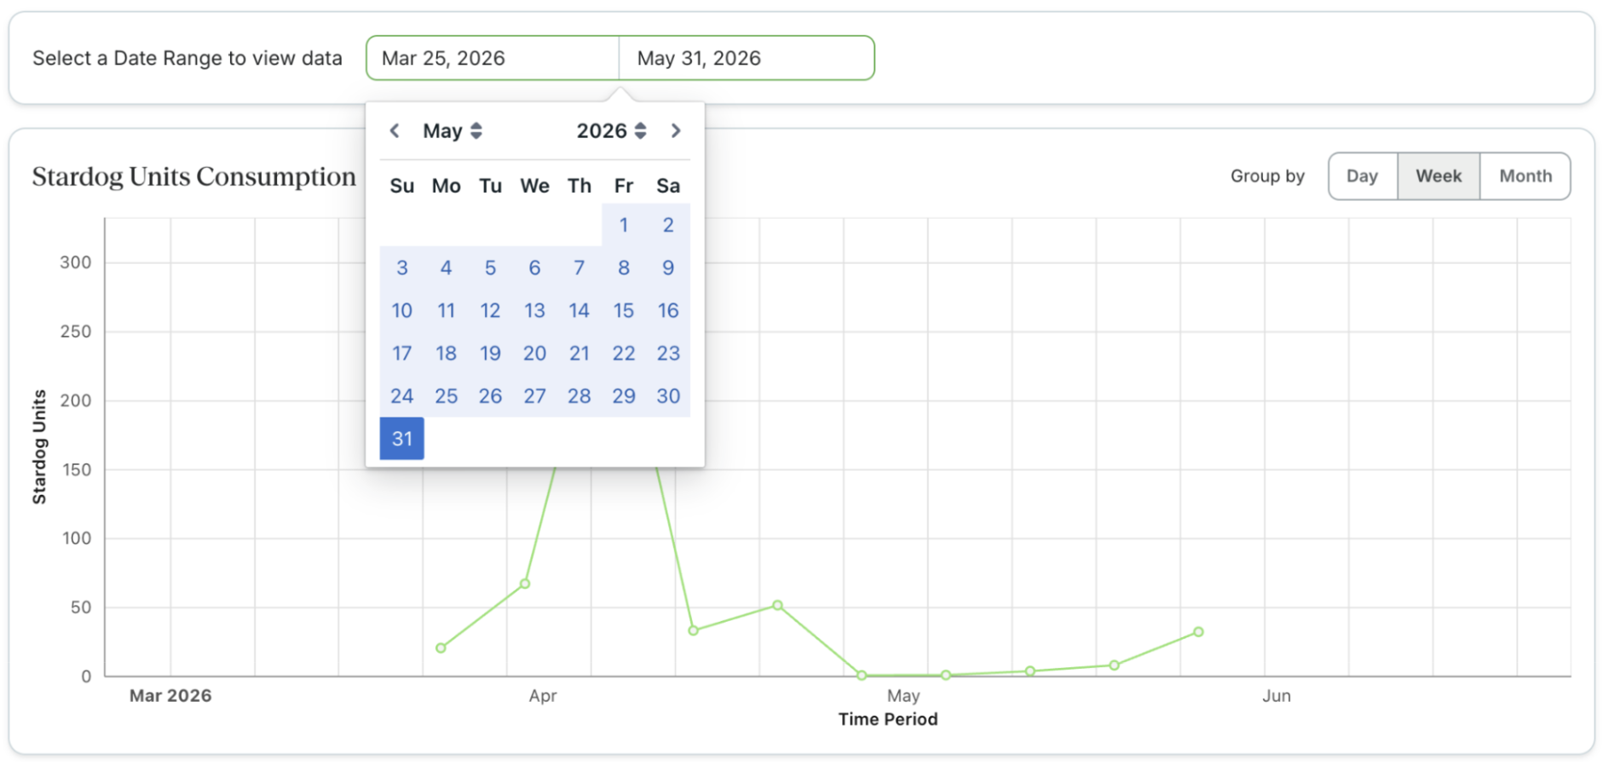Select May 17 in the calendar
The height and width of the screenshot is (765, 1609).
[402, 353]
